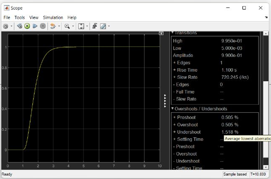This screenshot has width=271, height=179.
Task: Open the Configuration Properties gear icon
Action: coord(6,26)
